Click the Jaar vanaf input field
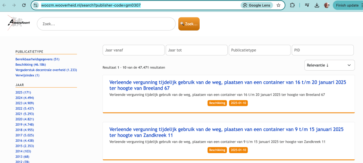The width and height of the screenshot is (363, 163). pos(133,50)
